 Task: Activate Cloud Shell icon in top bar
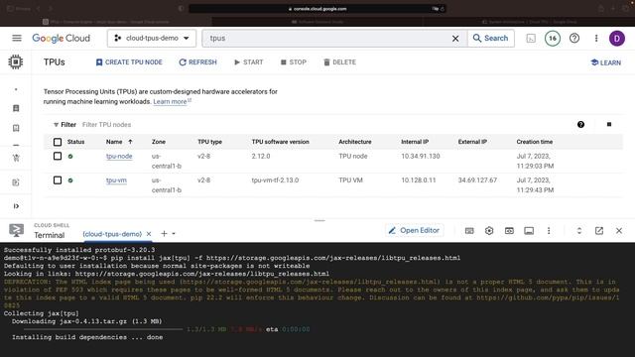click(x=531, y=38)
